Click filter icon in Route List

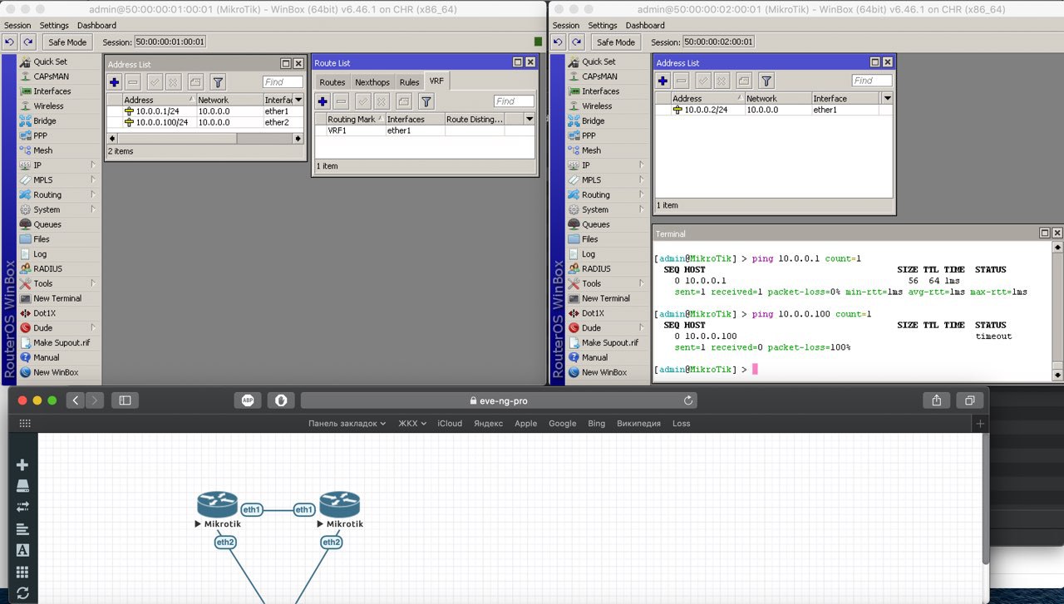tap(426, 101)
